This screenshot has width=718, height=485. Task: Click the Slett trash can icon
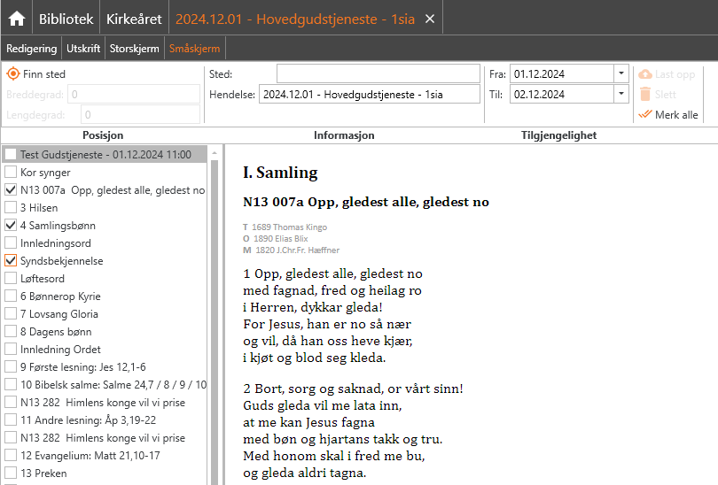pos(645,94)
